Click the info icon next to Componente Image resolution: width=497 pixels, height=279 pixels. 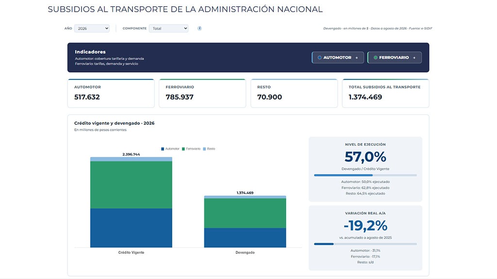pyautogui.click(x=199, y=29)
